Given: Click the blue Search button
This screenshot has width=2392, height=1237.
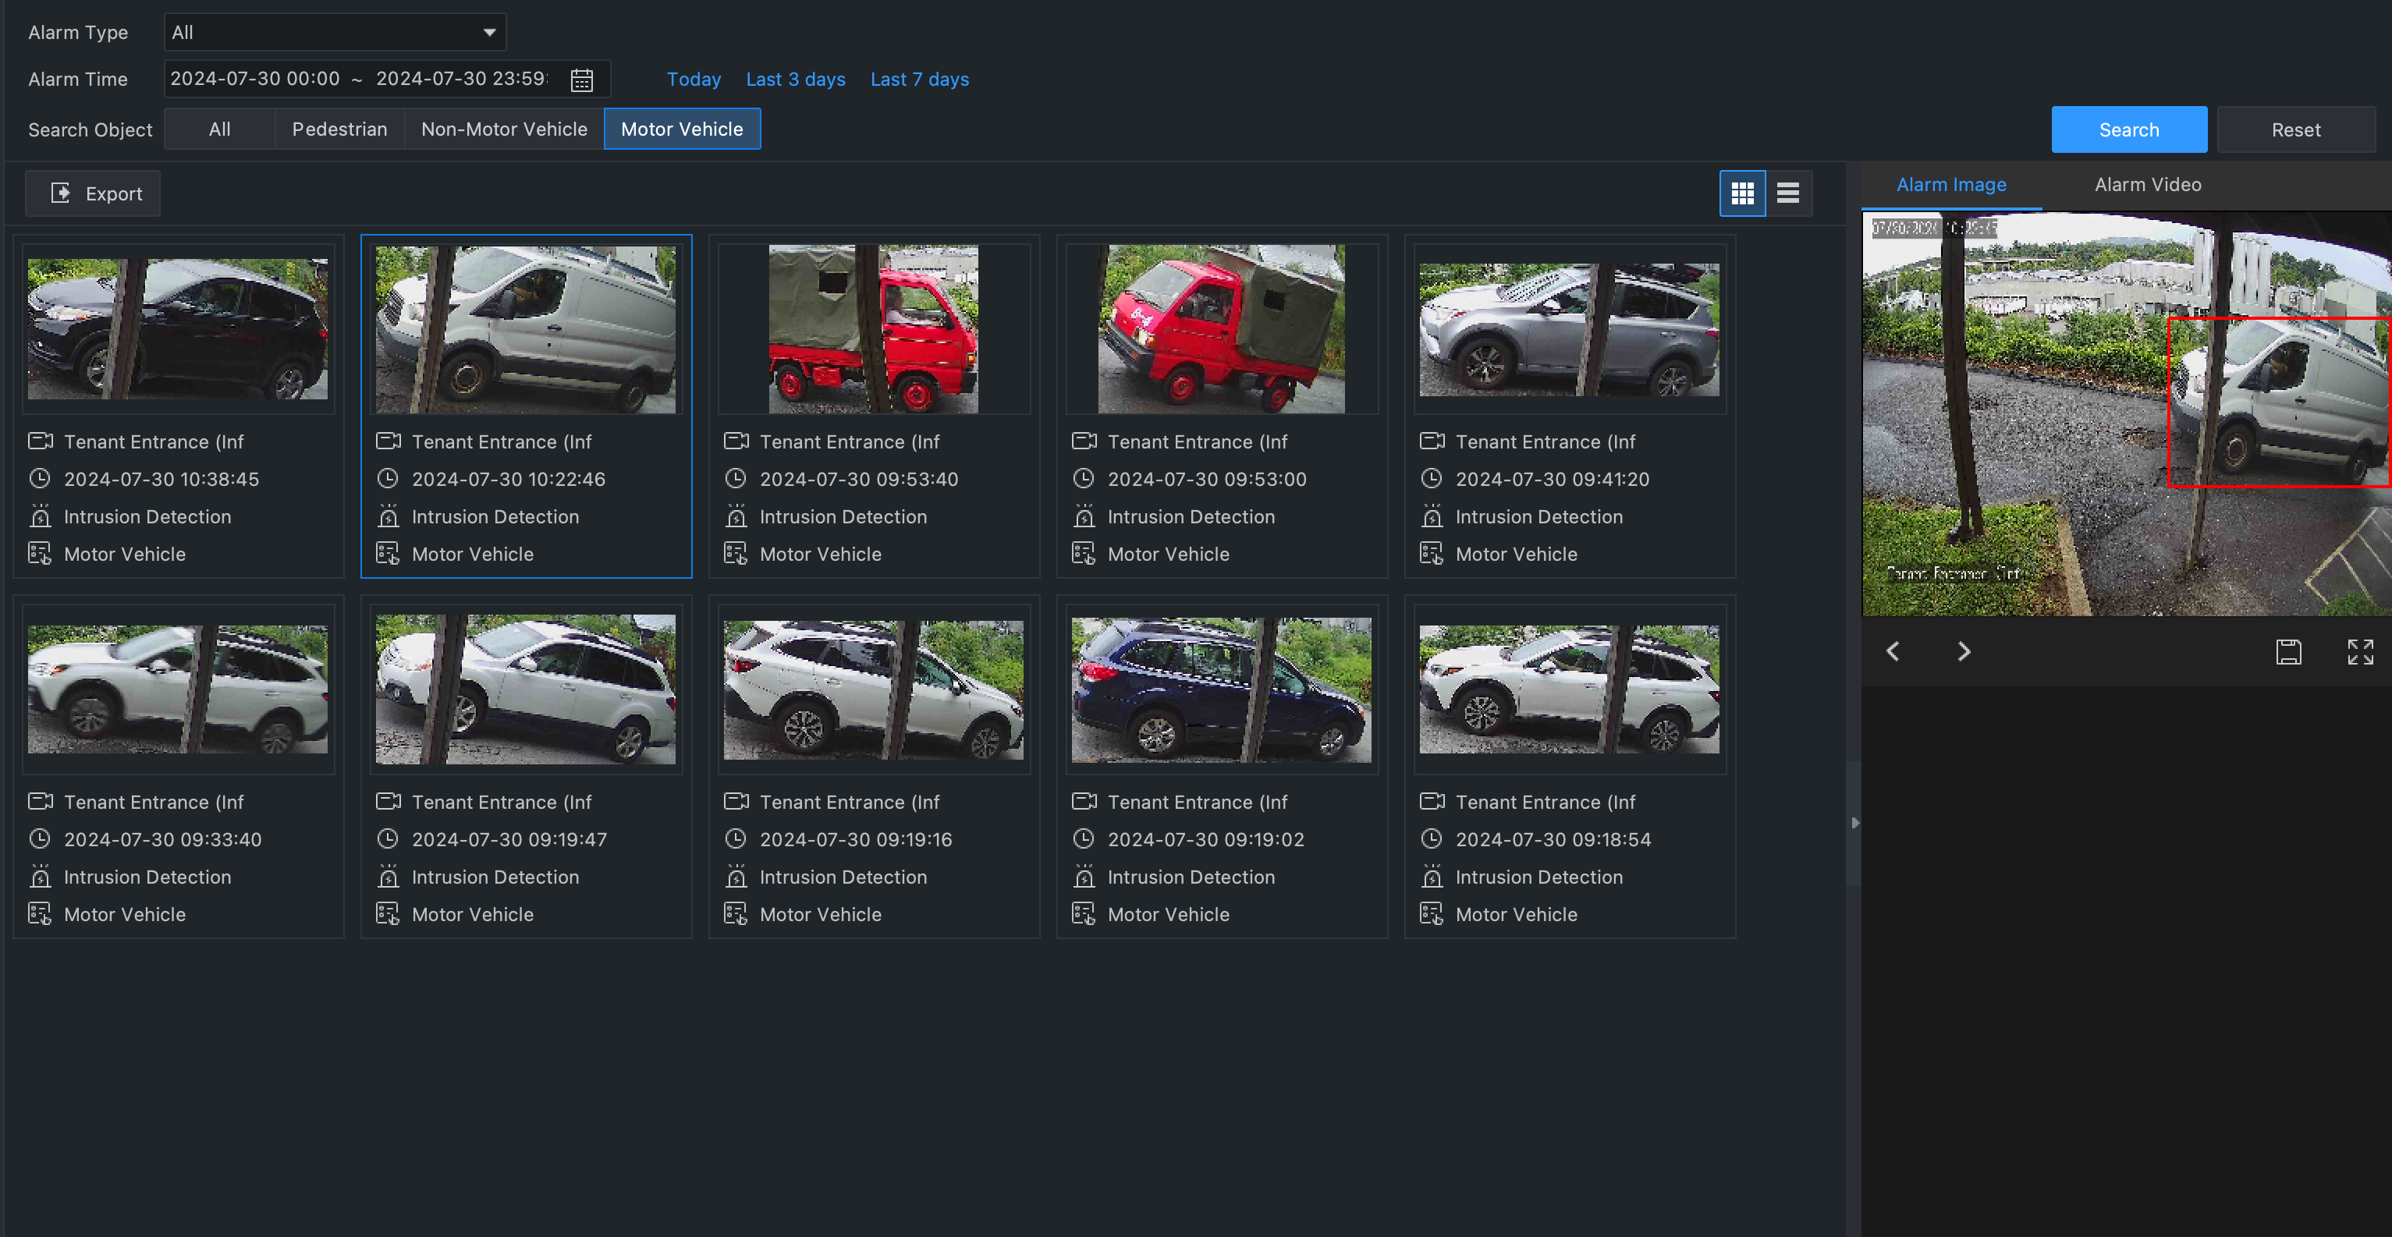Looking at the screenshot, I should [2128, 130].
